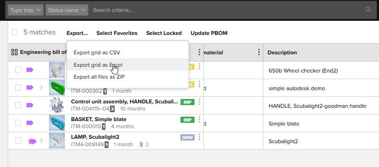
Task: Check the box for the BASKET, Simple blate row
Action: tap(18, 123)
